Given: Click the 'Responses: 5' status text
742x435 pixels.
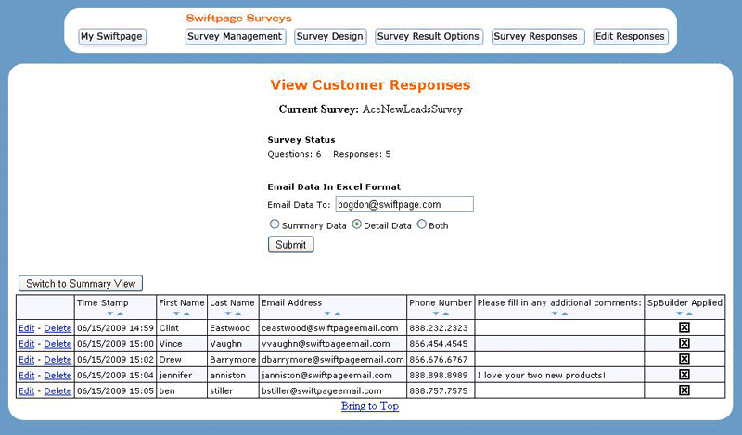Looking at the screenshot, I should pos(362,154).
